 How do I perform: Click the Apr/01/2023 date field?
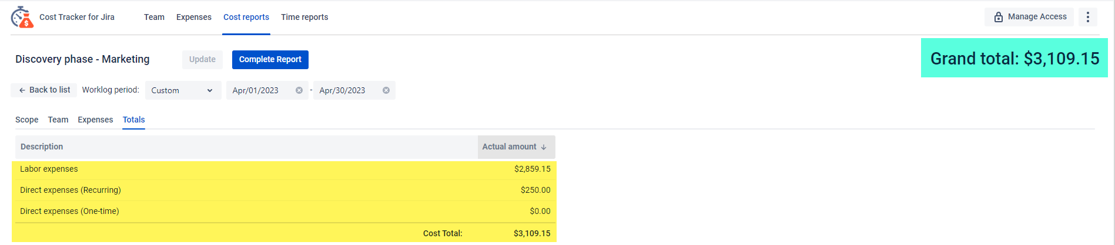[259, 90]
